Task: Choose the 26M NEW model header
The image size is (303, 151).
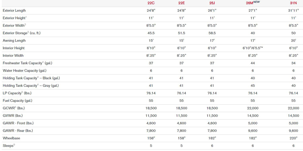Action: [252, 3]
